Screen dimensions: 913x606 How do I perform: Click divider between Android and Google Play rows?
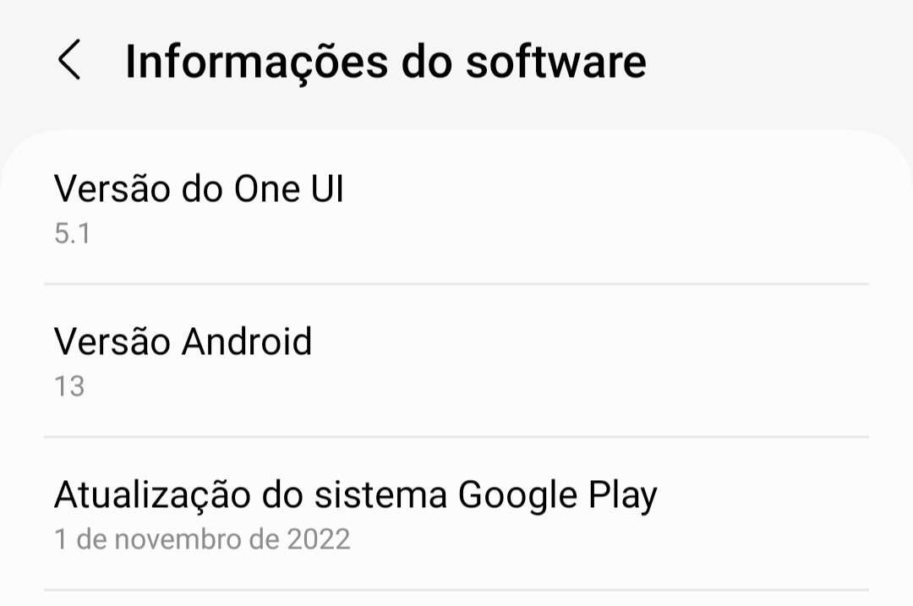(x=456, y=437)
